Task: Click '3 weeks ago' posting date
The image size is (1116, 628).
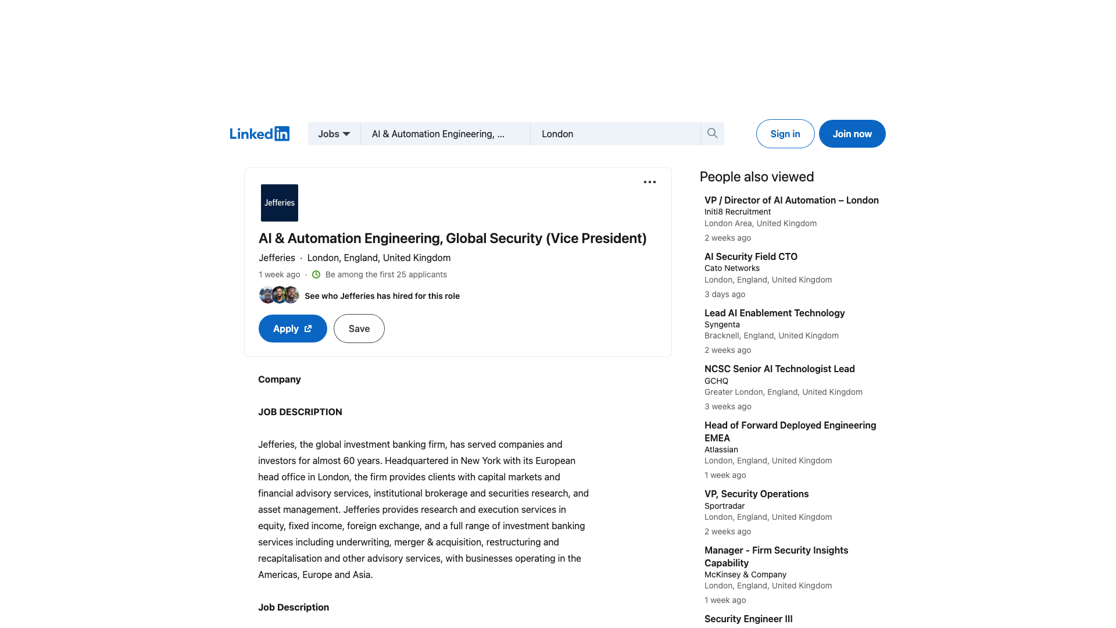Action: pos(728,406)
